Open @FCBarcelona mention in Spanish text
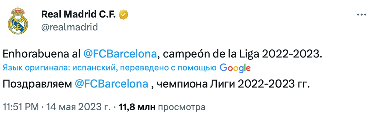Screen dimensions: 370x122 (x=120, y=54)
